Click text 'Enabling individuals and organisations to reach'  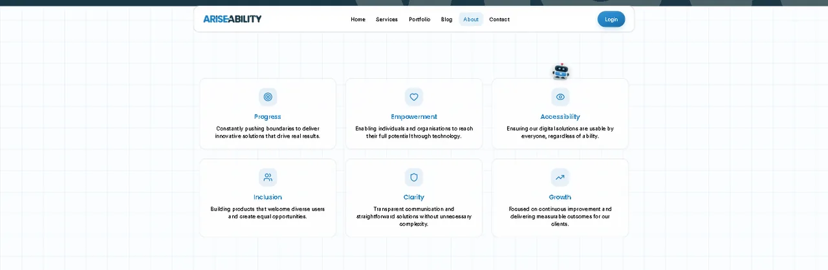414,129
